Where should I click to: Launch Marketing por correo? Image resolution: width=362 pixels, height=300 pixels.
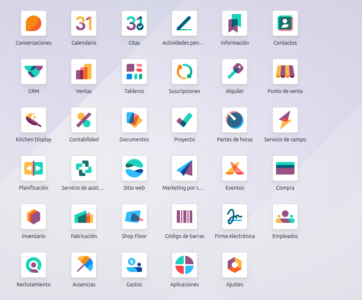[184, 168]
